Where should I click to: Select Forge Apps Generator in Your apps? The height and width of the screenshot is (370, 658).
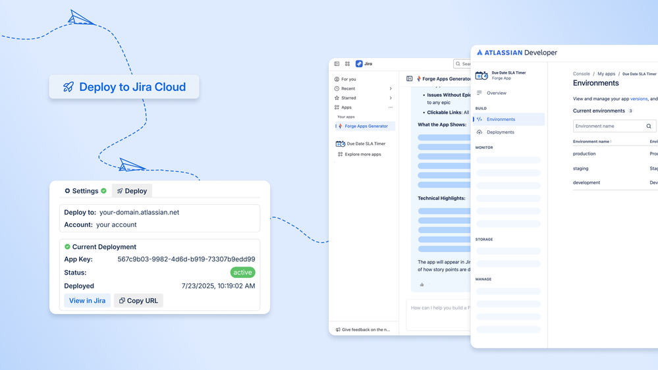365,126
